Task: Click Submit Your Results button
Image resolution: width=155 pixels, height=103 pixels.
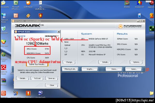Action: click(37, 64)
